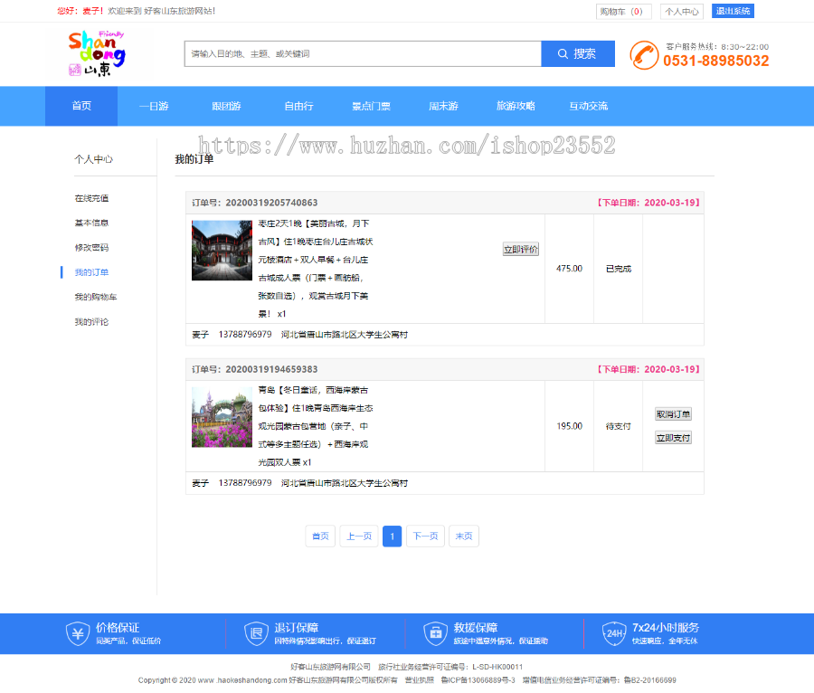Select 我的购物车 in sidebar
This screenshot has width=814, height=693.
(x=96, y=297)
